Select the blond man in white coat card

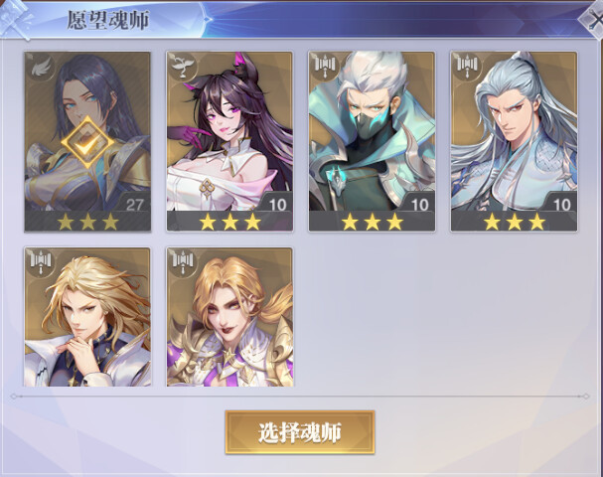coord(87,317)
